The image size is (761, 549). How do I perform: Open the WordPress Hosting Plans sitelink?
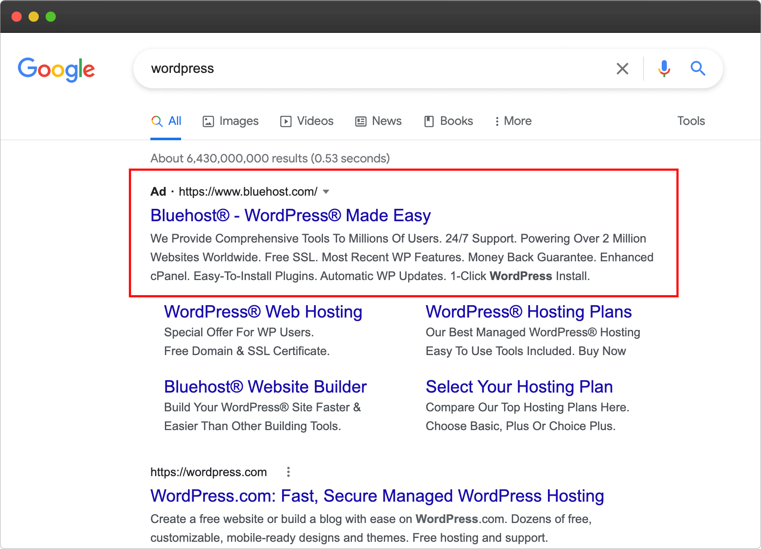(529, 312)
